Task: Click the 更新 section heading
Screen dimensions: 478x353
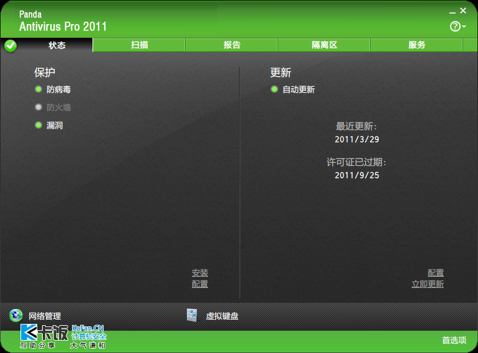Action: coord(281,72)
